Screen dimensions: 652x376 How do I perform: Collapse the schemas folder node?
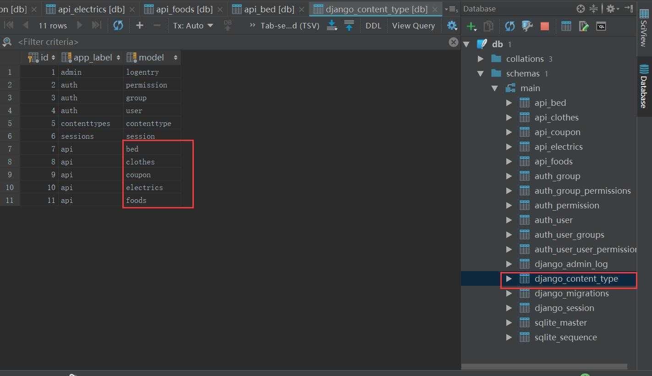point(481,74)
